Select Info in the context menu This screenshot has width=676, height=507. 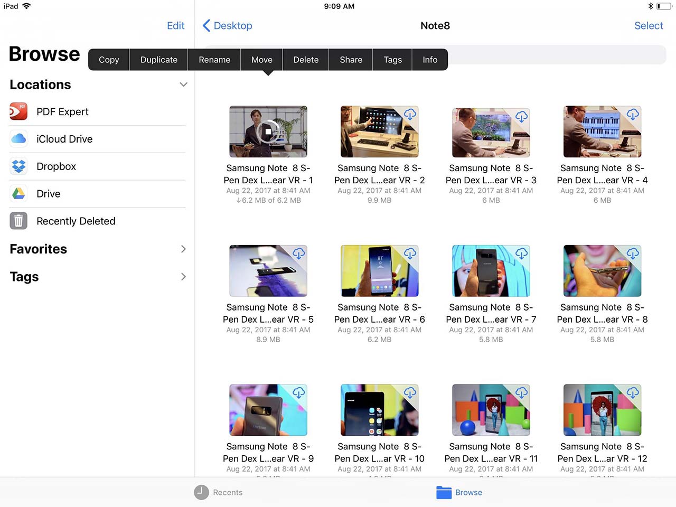point(429,59)
